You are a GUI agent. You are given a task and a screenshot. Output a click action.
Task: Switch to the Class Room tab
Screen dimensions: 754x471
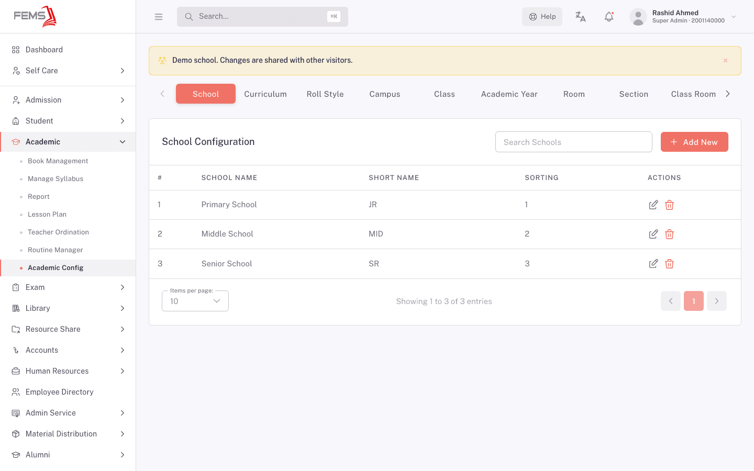tap(693, 94)
